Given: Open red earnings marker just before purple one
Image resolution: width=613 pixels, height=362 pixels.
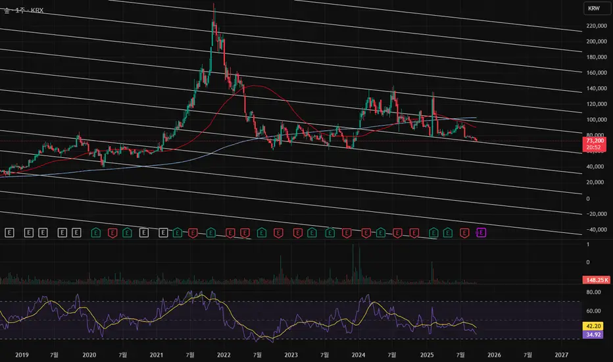Looking at the screenshot, I should coord(464,233).
